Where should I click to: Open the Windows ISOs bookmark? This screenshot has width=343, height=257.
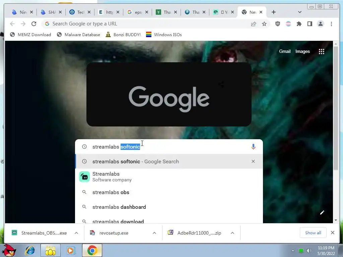[x=164, y=34]
